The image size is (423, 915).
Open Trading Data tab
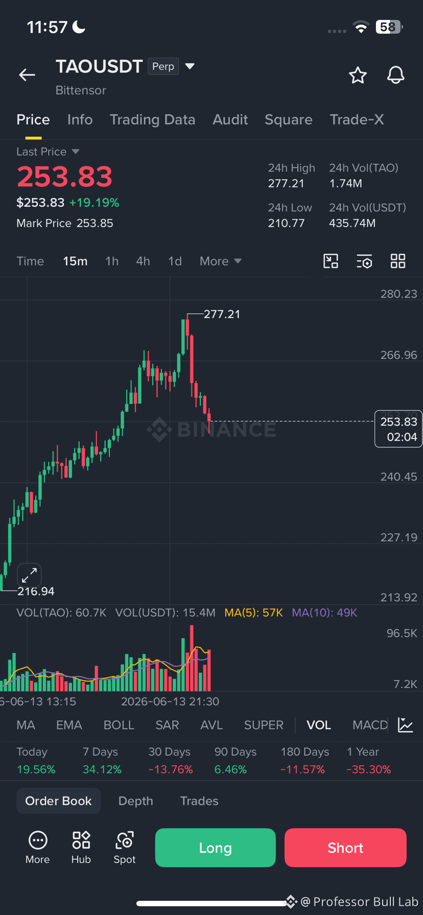click(x=153, y=119)
